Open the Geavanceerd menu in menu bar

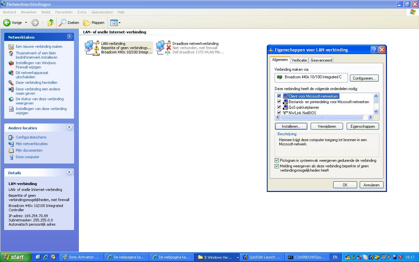coord(102,12)
